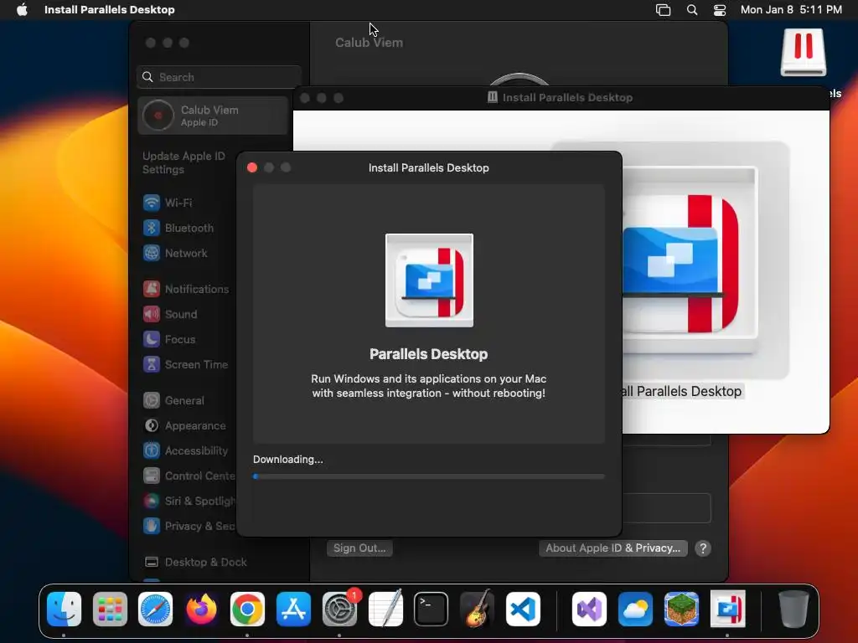The width and height of the screenshot is (858, 643).
Task: Select Privacy & Security in Settings sidebar
Action: pos(188,526)
